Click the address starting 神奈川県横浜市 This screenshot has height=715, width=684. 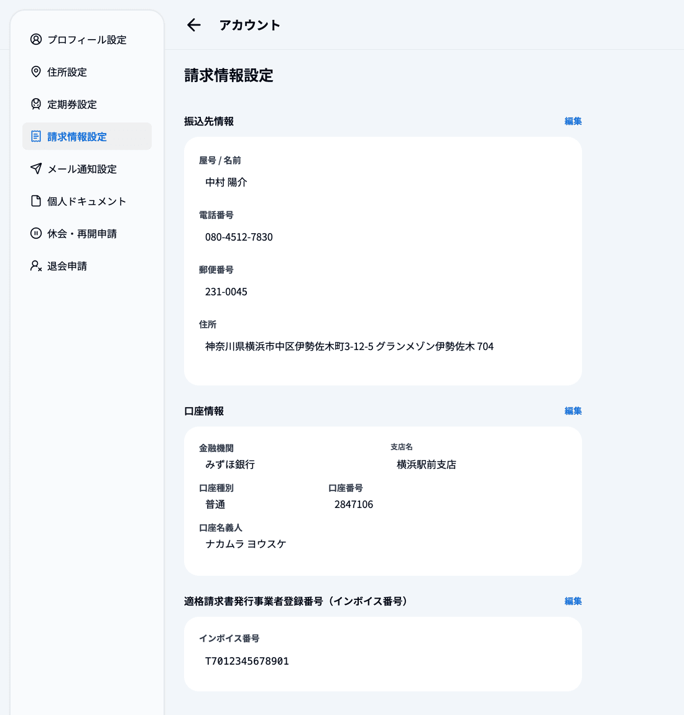pos(349,346)
